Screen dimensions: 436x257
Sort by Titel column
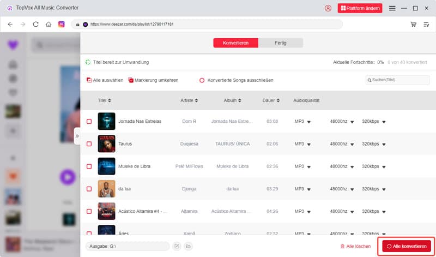click(104, 100)
